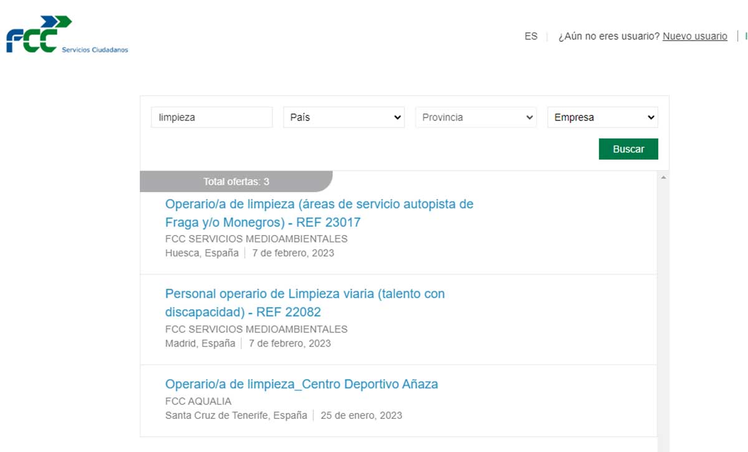
Task: Open the Limpieza viaria REF 22082 job offer
Action: (x=304, y=302)
